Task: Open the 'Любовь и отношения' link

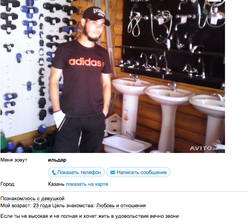Action: (121, 206)
